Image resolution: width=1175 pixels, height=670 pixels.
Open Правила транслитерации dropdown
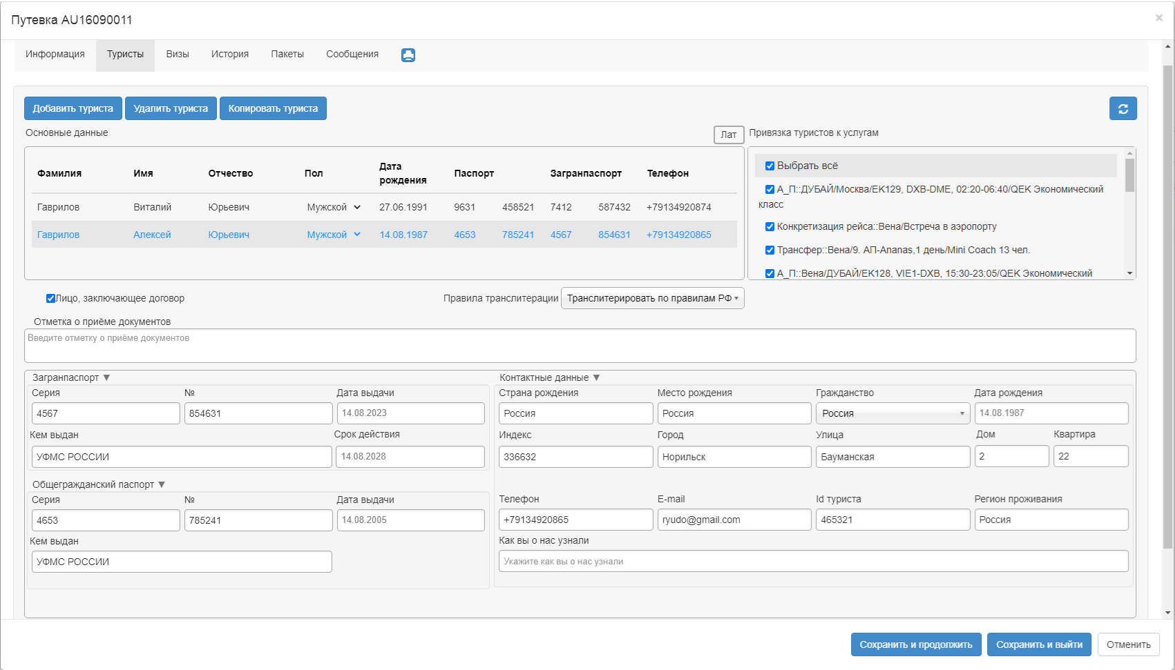[x=652, y=298]
